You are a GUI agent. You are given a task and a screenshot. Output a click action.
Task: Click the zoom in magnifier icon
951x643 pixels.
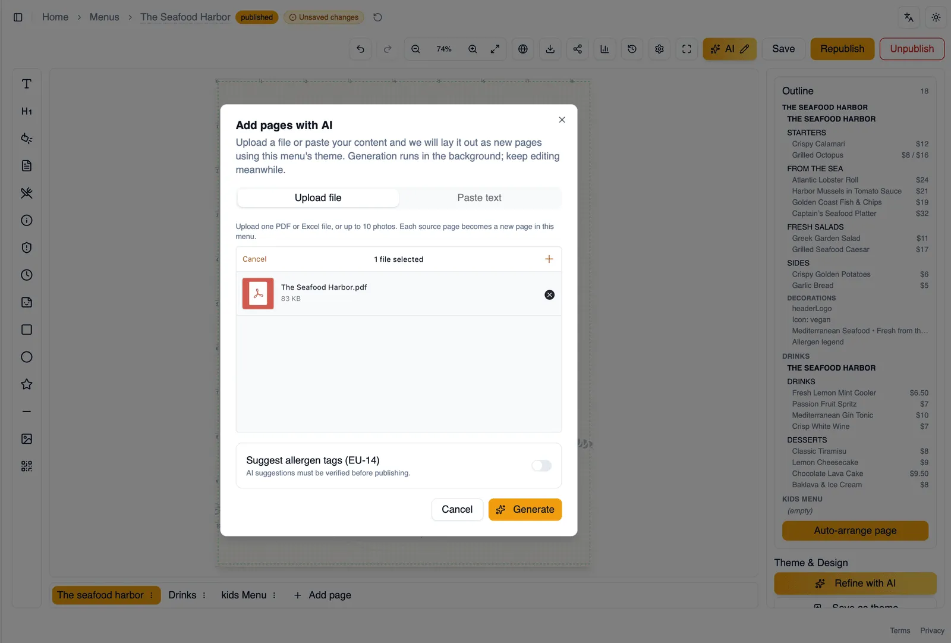point(473,49)
